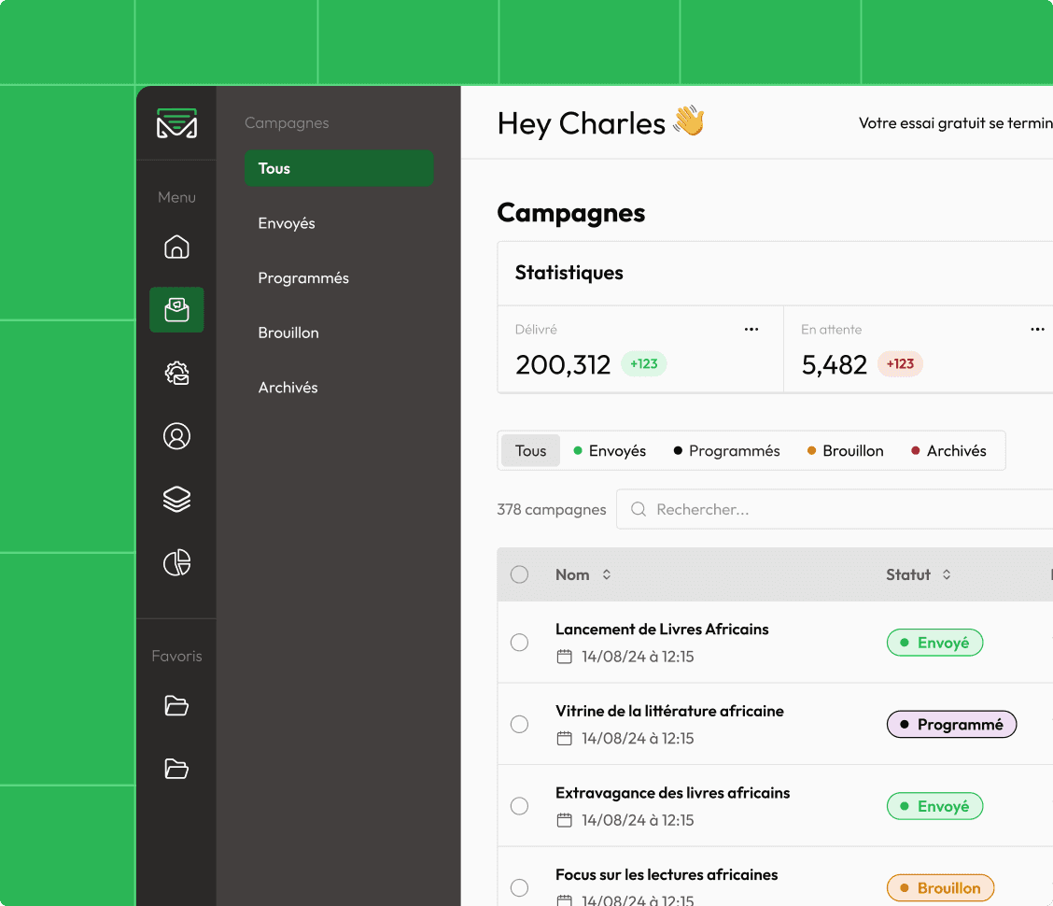Click calendar icon under Extravagance des livres africains
Image resolution: width=1053 pixels, height=906 pixels.
point(564,820)
